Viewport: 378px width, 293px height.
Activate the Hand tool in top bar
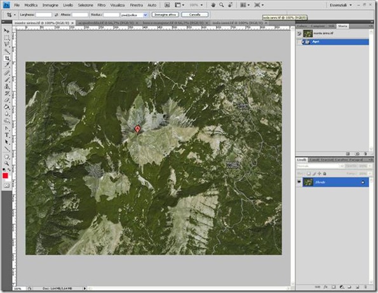click(213, 5)
